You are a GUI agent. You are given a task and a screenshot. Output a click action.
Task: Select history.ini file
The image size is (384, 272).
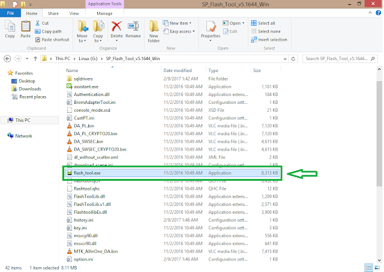(x=172, y=220)
